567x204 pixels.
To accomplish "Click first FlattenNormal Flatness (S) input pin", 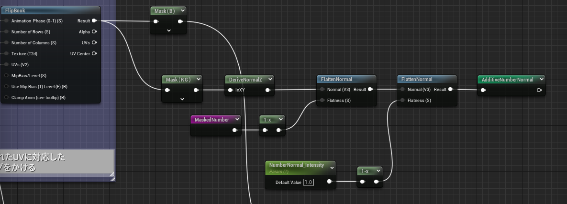I will [322, 100].
